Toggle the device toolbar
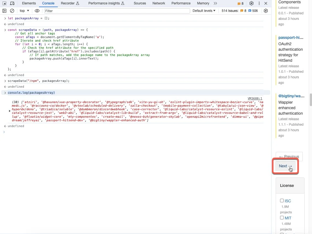Image resolution: width=312 pixels, height=234 pixels. 12,3
